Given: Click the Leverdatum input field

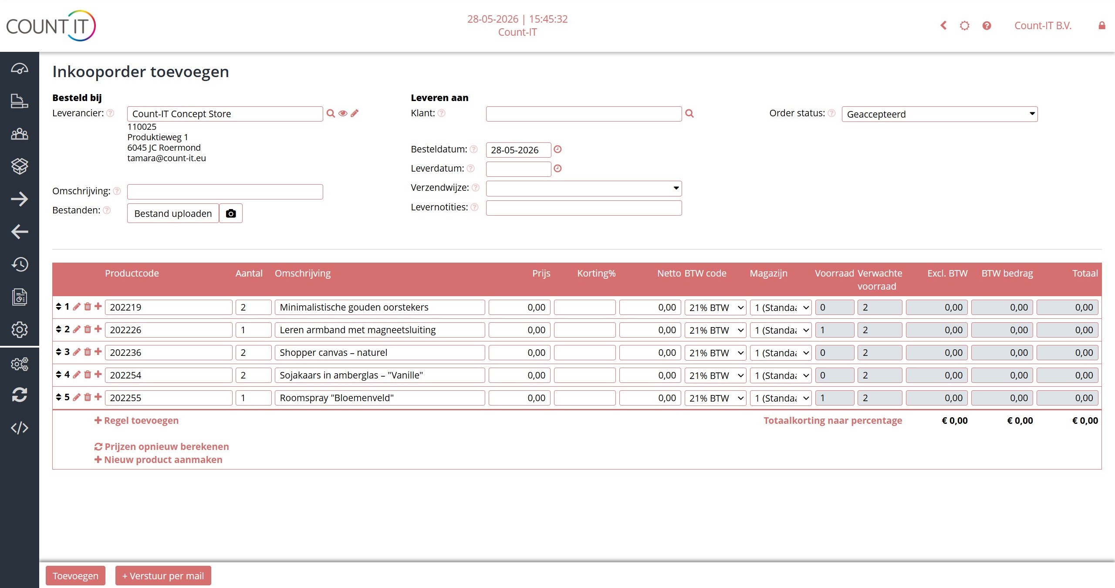Looking at the screenshot, I should point(518,169).
